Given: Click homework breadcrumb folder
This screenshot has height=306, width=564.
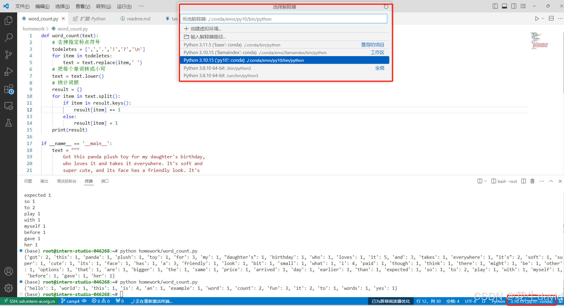Looking at the screenshot, I should 33,29.
